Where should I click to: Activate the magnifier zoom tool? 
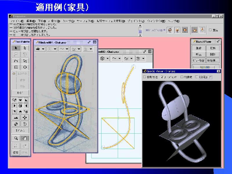tap(16, 138)
